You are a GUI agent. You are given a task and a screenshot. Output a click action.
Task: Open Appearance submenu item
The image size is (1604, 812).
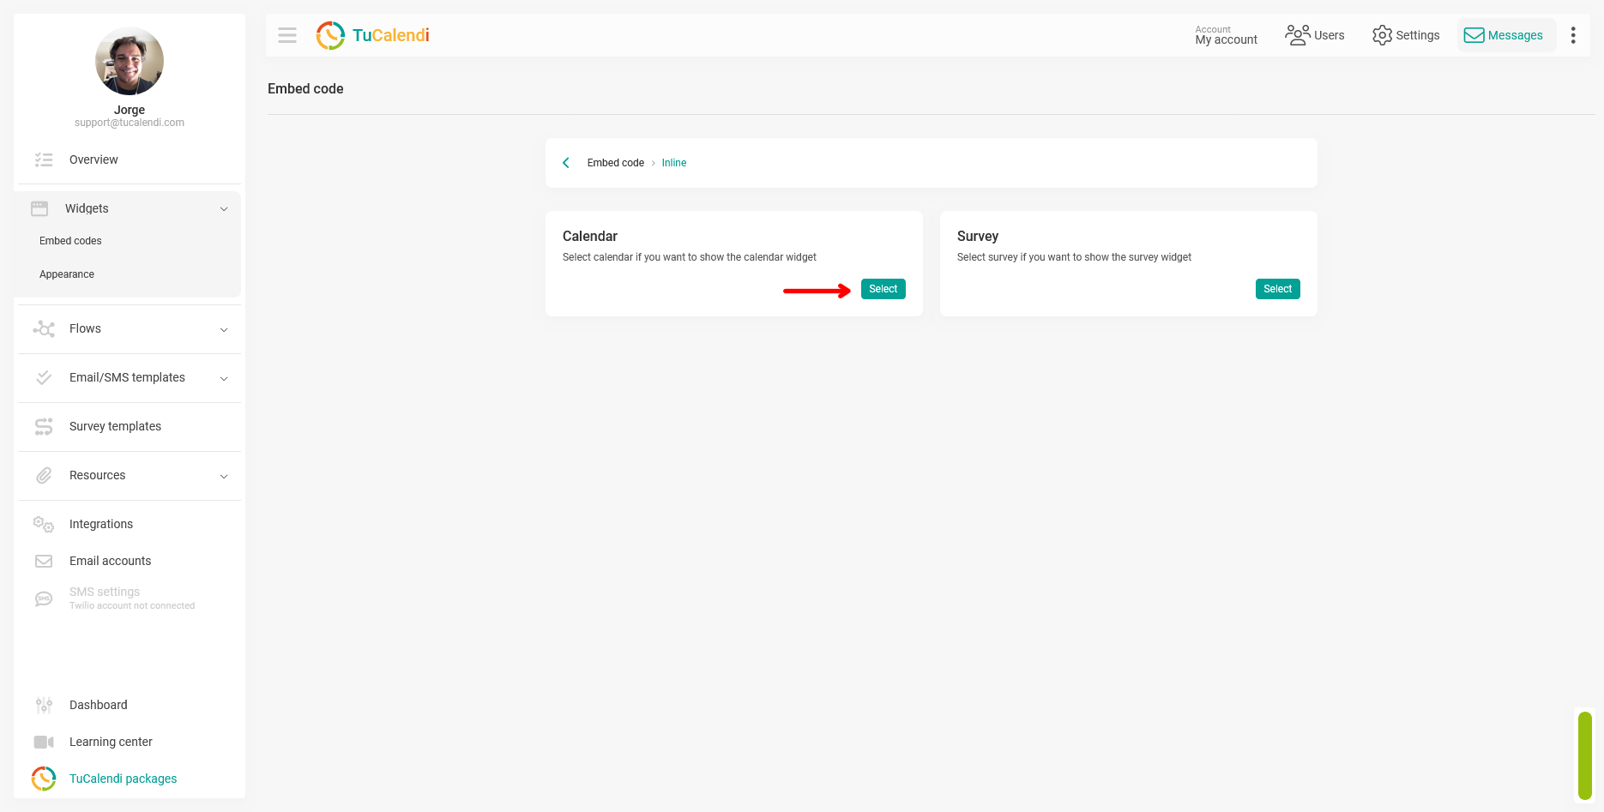[x=67, y=274]
